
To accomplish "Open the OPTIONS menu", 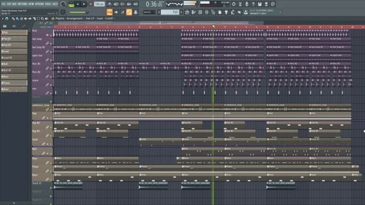I will click(39, 4).
